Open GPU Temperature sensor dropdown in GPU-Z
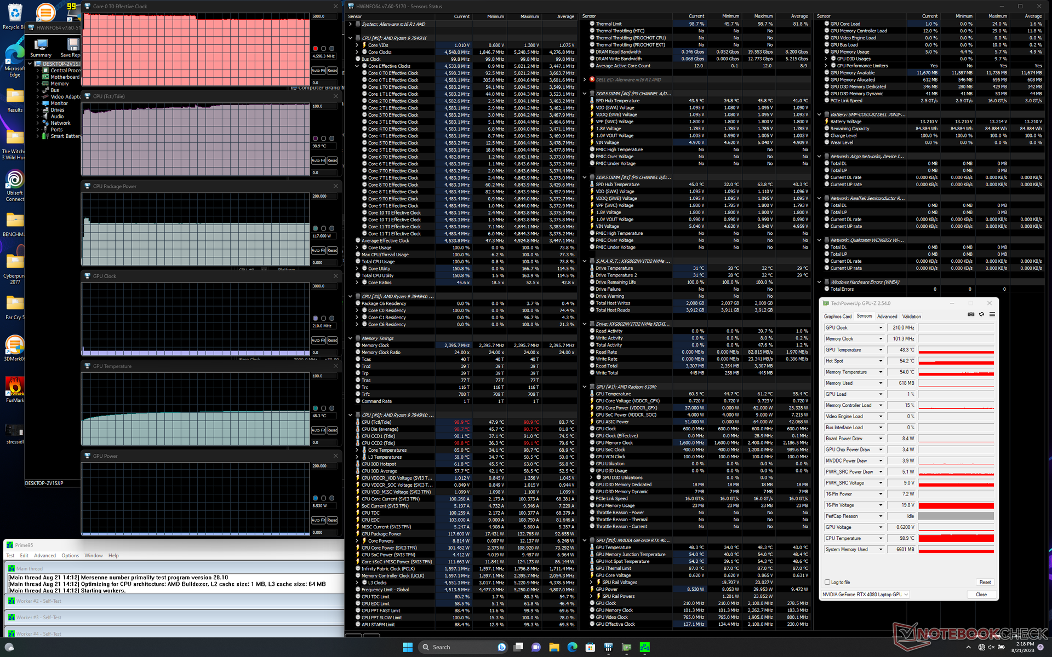Viewport: 1052px width, 657px height. click(x=881, y=350)
